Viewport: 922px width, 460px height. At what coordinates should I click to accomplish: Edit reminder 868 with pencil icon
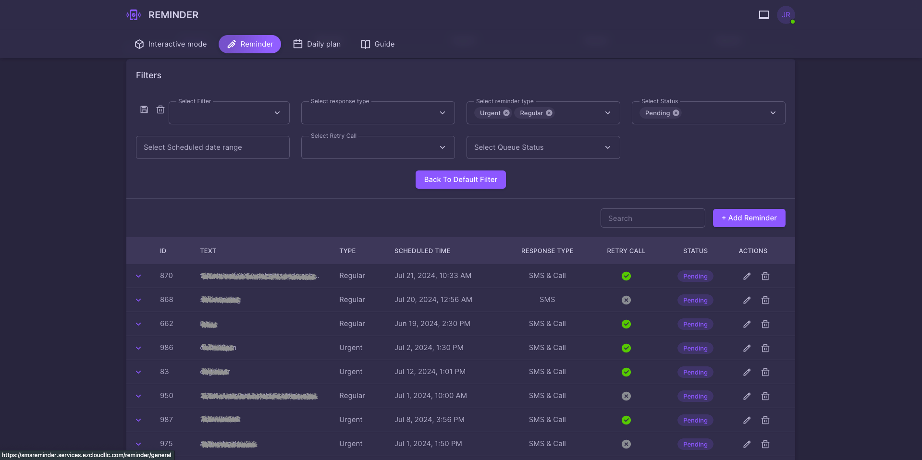click(747, 300)
